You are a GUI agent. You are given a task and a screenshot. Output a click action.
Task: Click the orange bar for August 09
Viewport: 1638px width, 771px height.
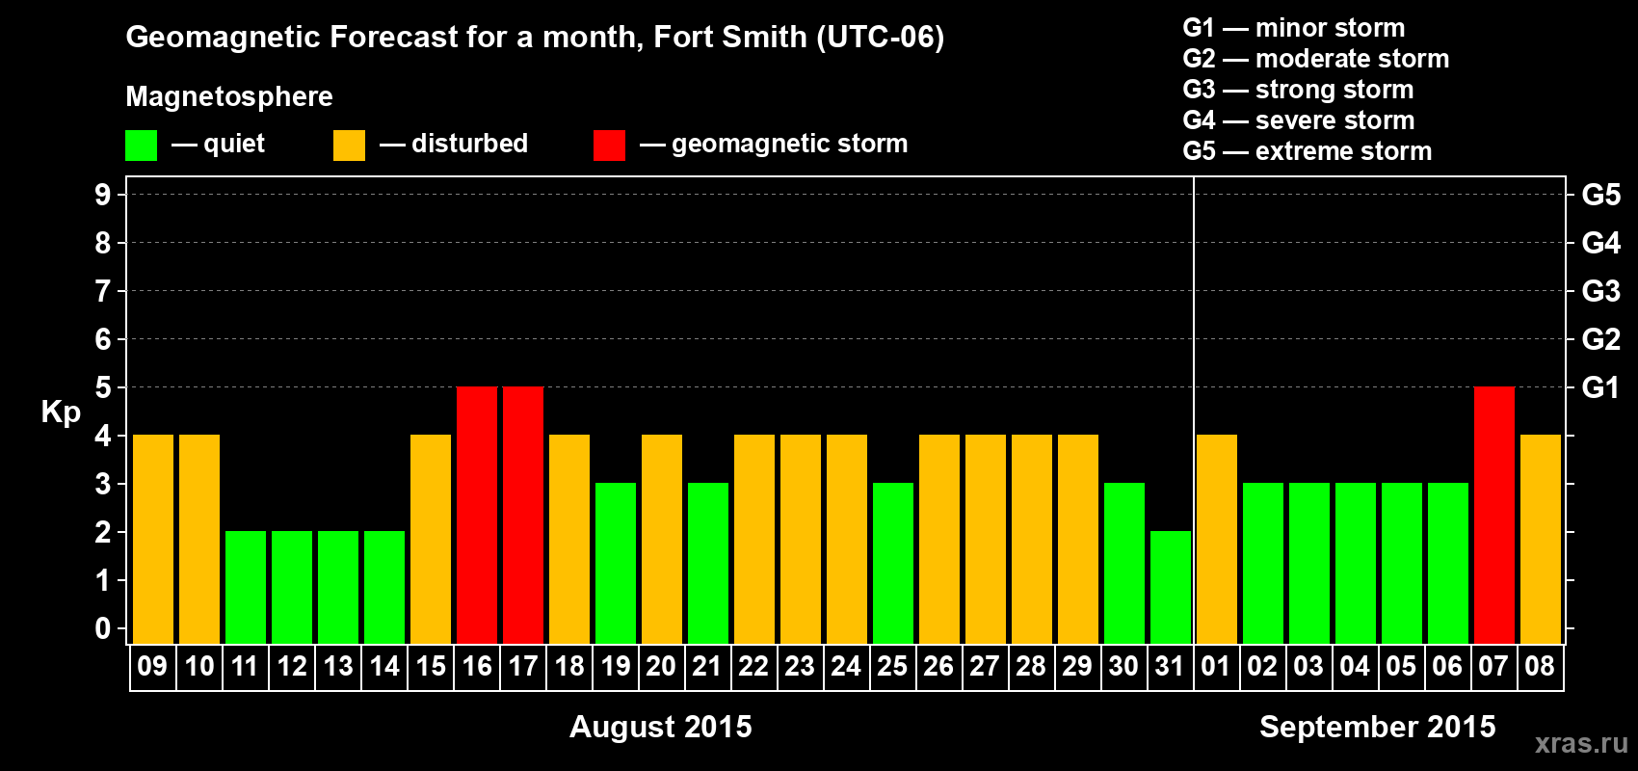(x=153, y=539)
